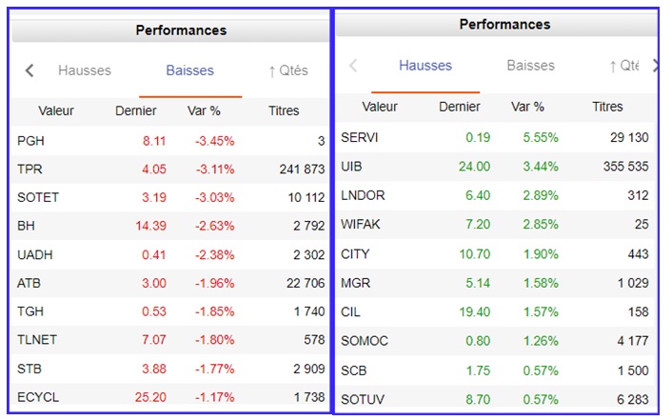
Task: Open the truncated ↑ Qté tab
Action: [x=623, y=66]
